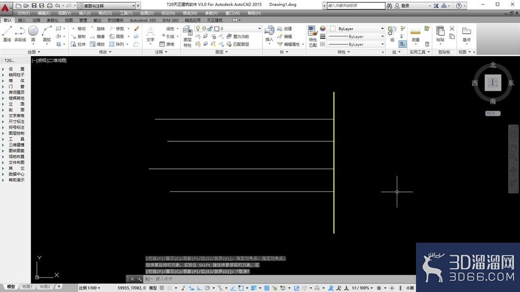Click the Move (移动) modify tool
520x292 pixels.
79,29
